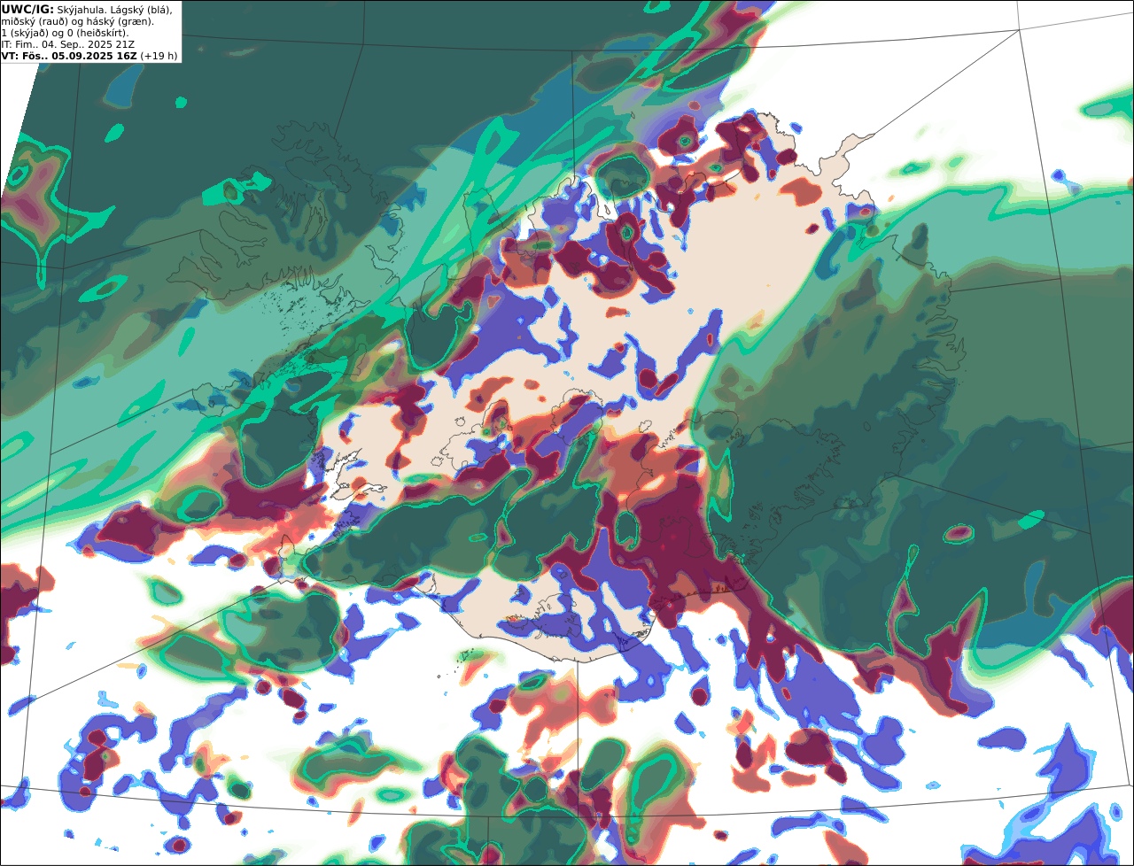Click the "UWC/IG:" title label
The image size is (1134, 866).
tap(27, 10)
